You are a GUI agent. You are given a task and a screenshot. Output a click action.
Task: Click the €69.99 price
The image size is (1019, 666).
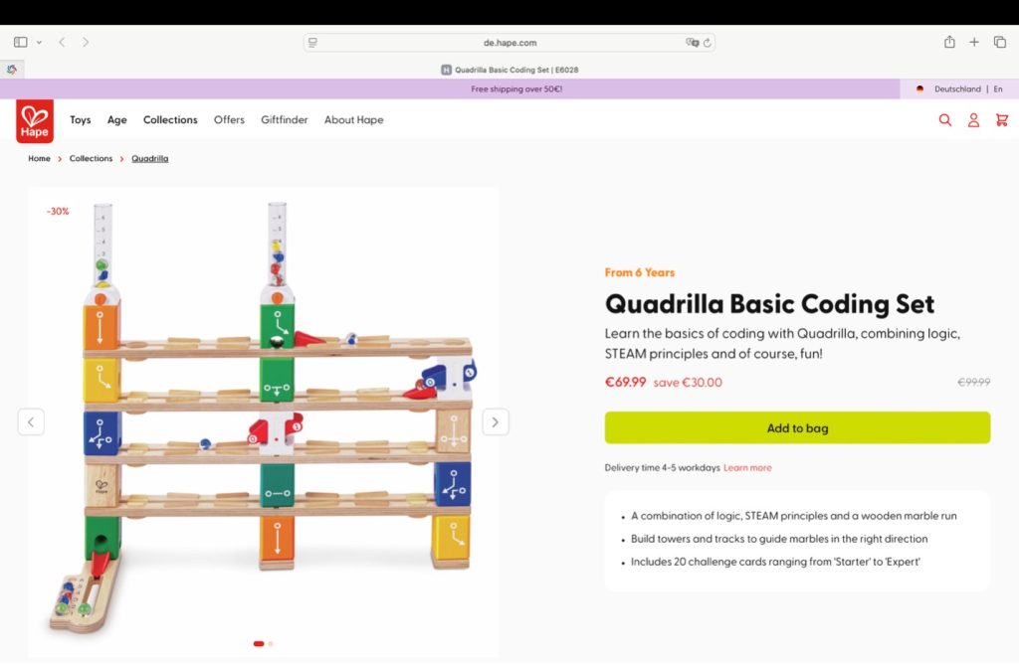pos(625,382)
